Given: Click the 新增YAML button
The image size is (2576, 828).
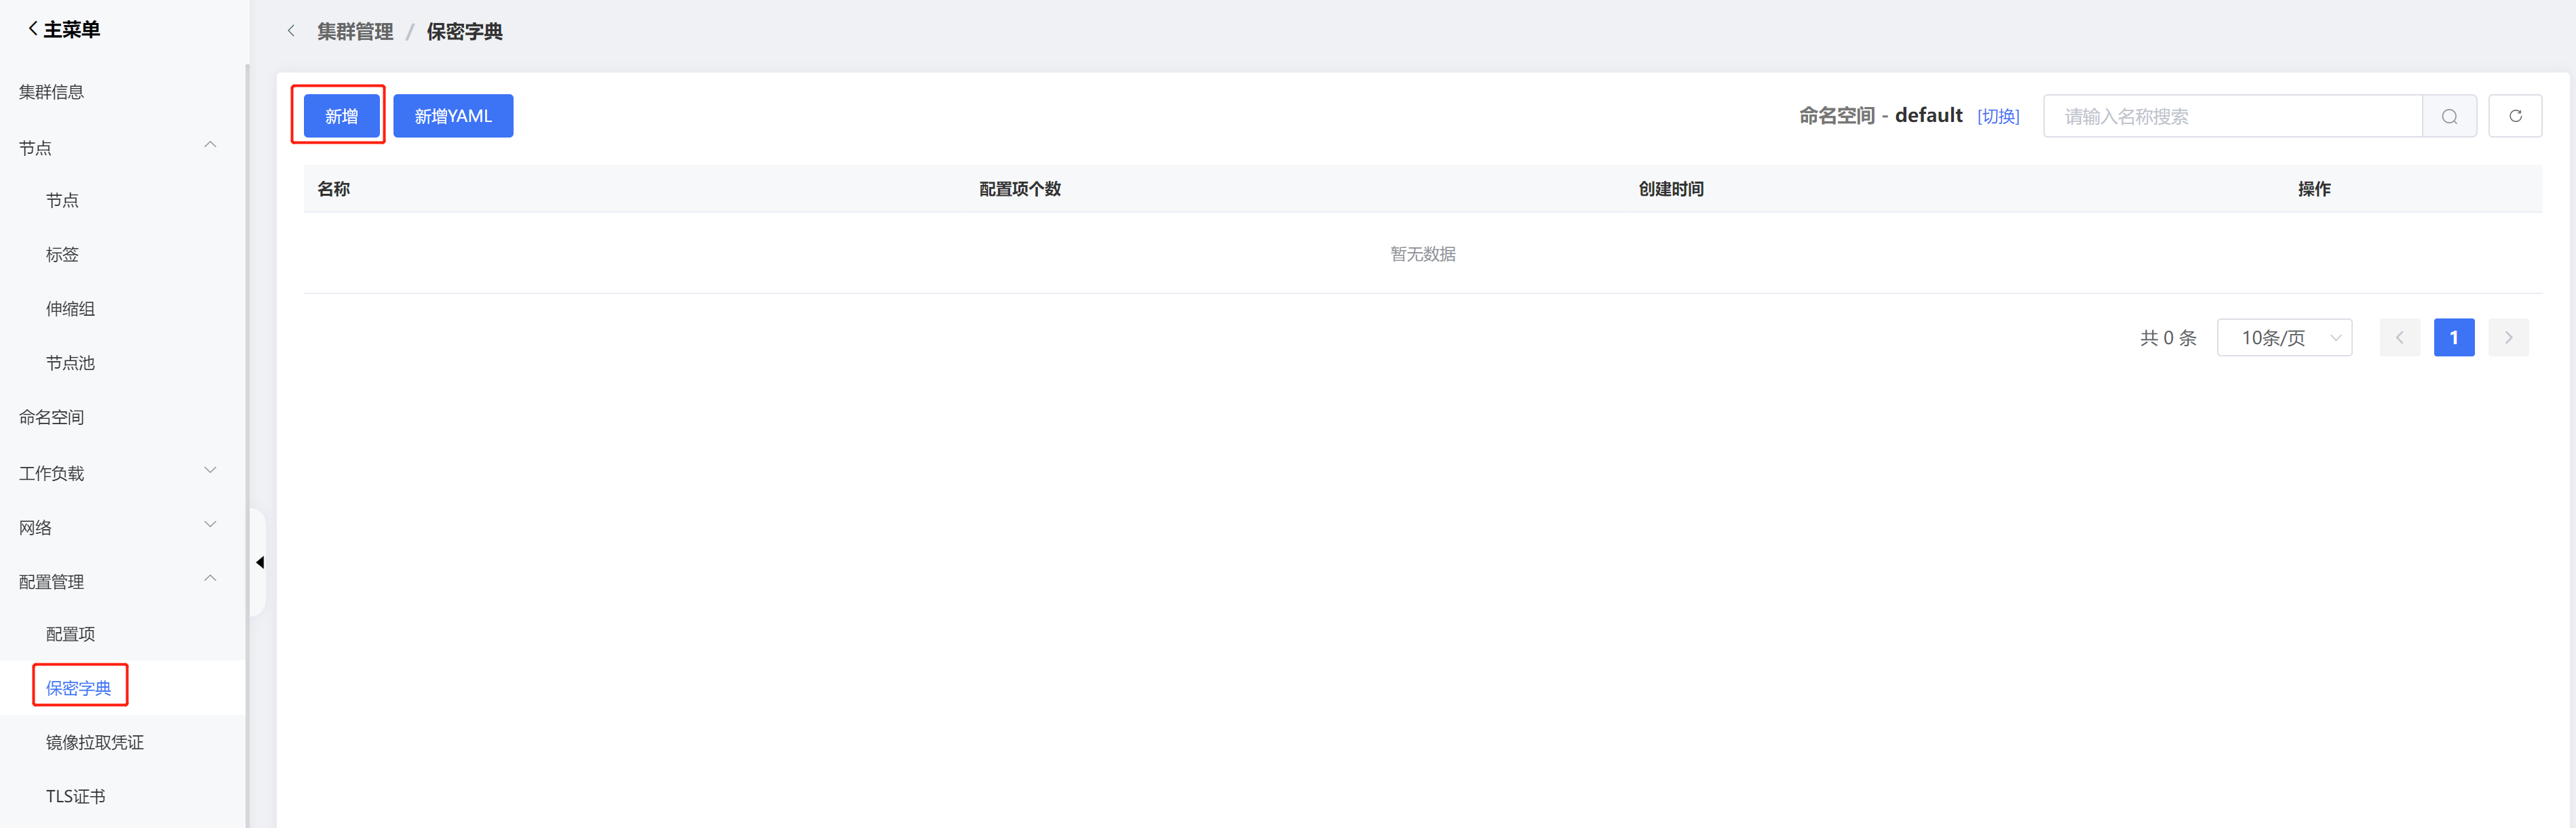Looking at the screenshot, I should [453, 116].
